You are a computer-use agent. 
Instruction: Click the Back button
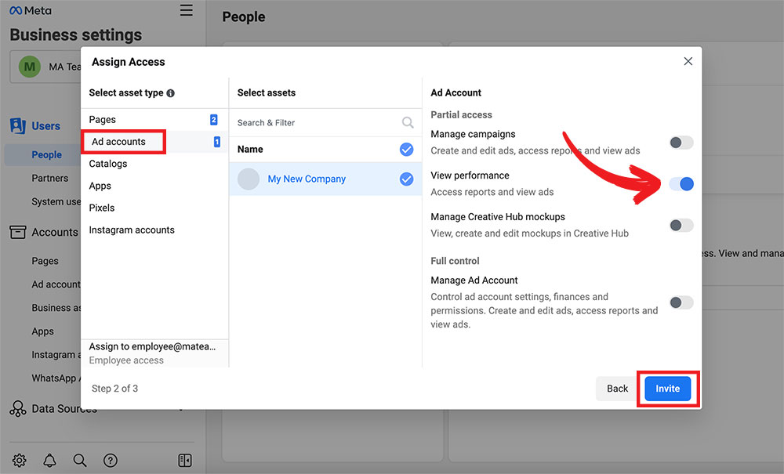coord(617,389)
